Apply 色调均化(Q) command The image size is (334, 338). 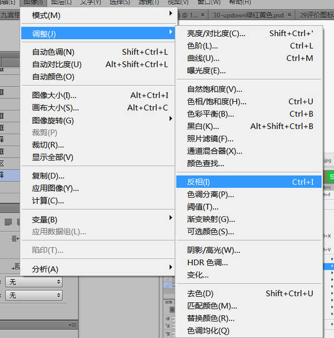[249, 330]
